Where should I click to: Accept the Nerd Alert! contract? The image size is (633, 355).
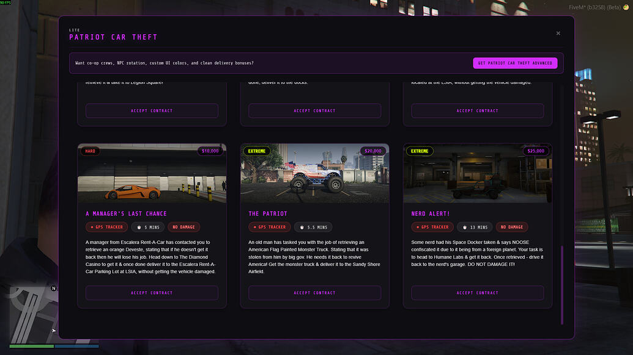478,293
